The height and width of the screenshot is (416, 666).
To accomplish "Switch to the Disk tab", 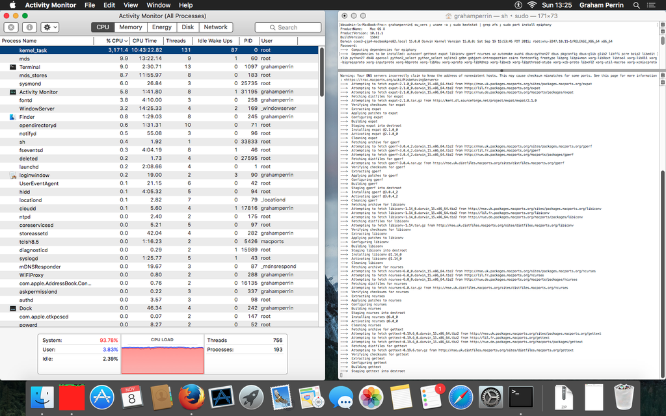I will pos(188,27).
